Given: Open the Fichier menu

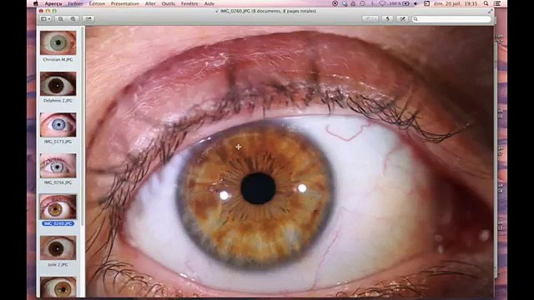Looking at the screenshot, I should point(75,3).
